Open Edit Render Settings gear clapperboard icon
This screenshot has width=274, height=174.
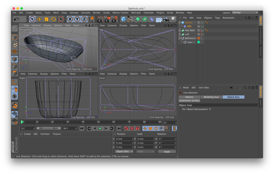[x=114, y=19]
